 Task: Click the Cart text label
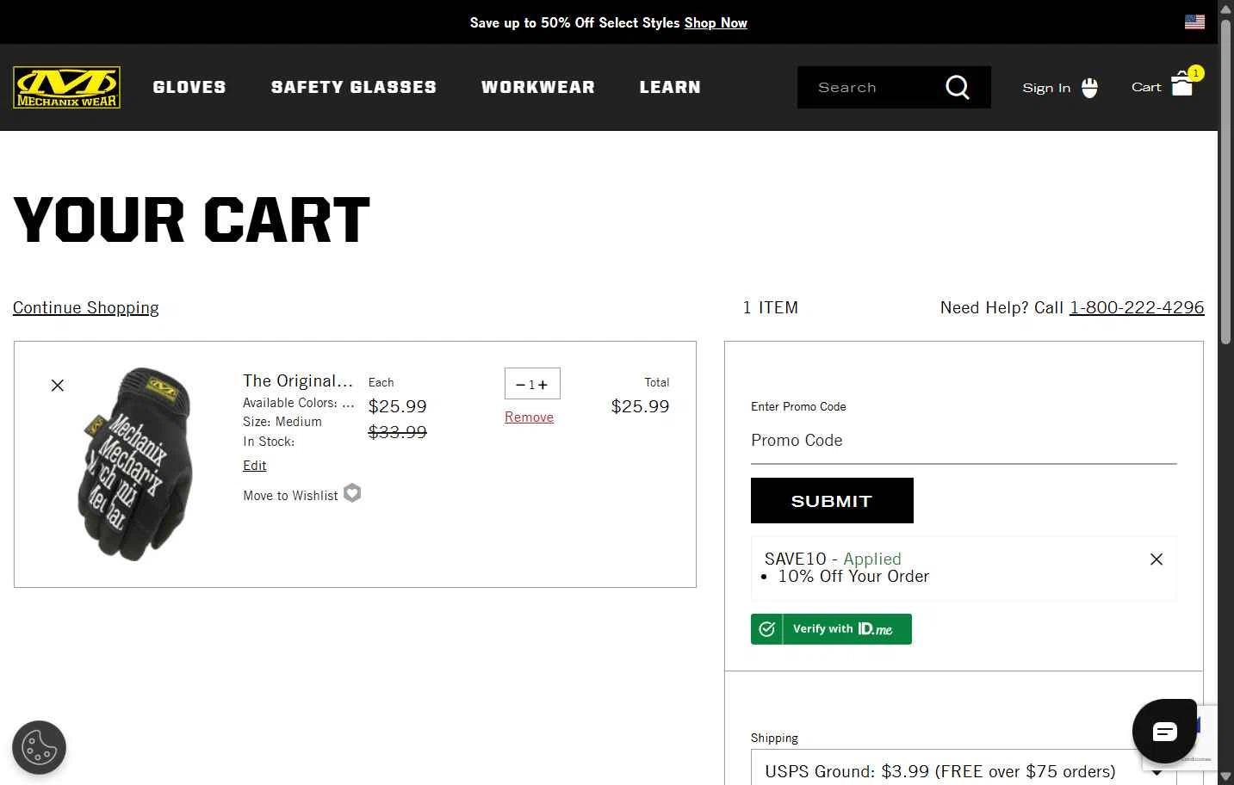pos(1146,87)
